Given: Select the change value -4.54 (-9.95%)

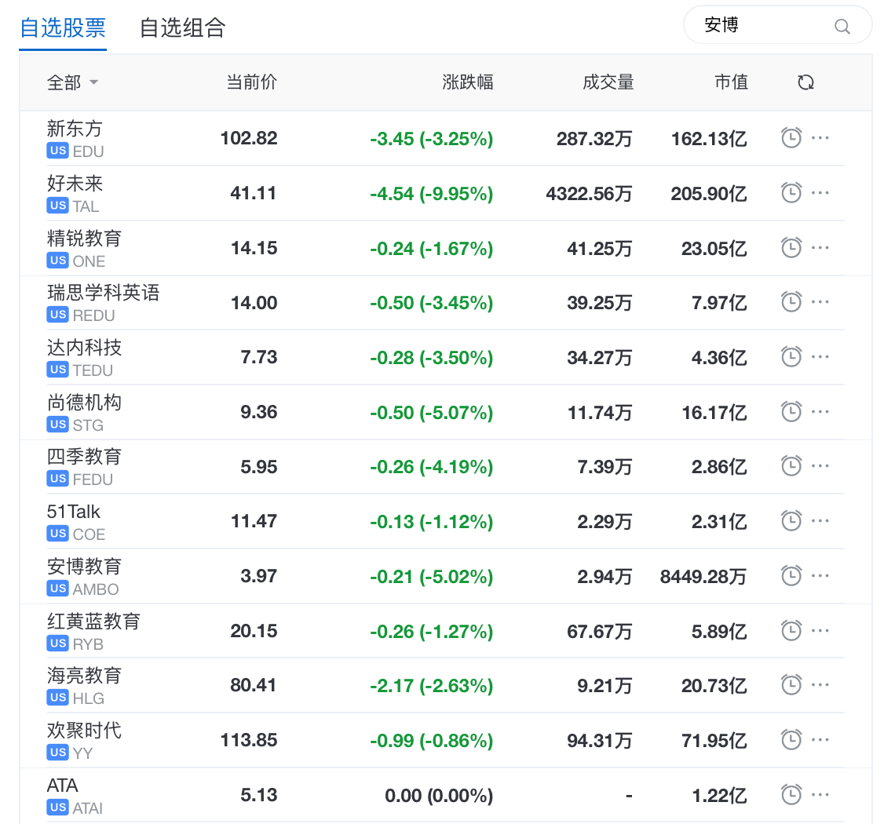Looking at the screenshot, I should [x=431, y=193].
